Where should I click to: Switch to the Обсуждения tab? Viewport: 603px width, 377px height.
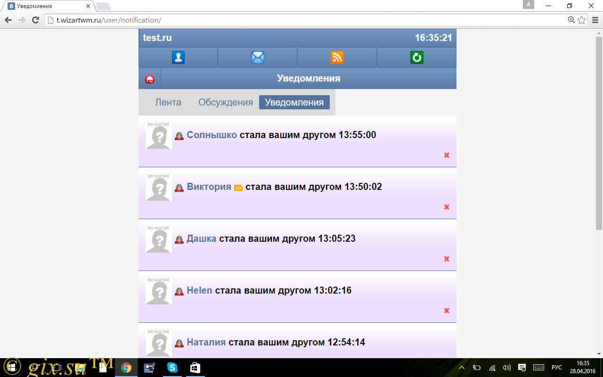pos(226,102)
